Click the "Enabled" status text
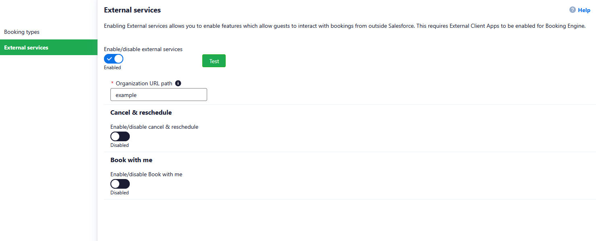This screenshot has width=596, height=241. (112, 68)
